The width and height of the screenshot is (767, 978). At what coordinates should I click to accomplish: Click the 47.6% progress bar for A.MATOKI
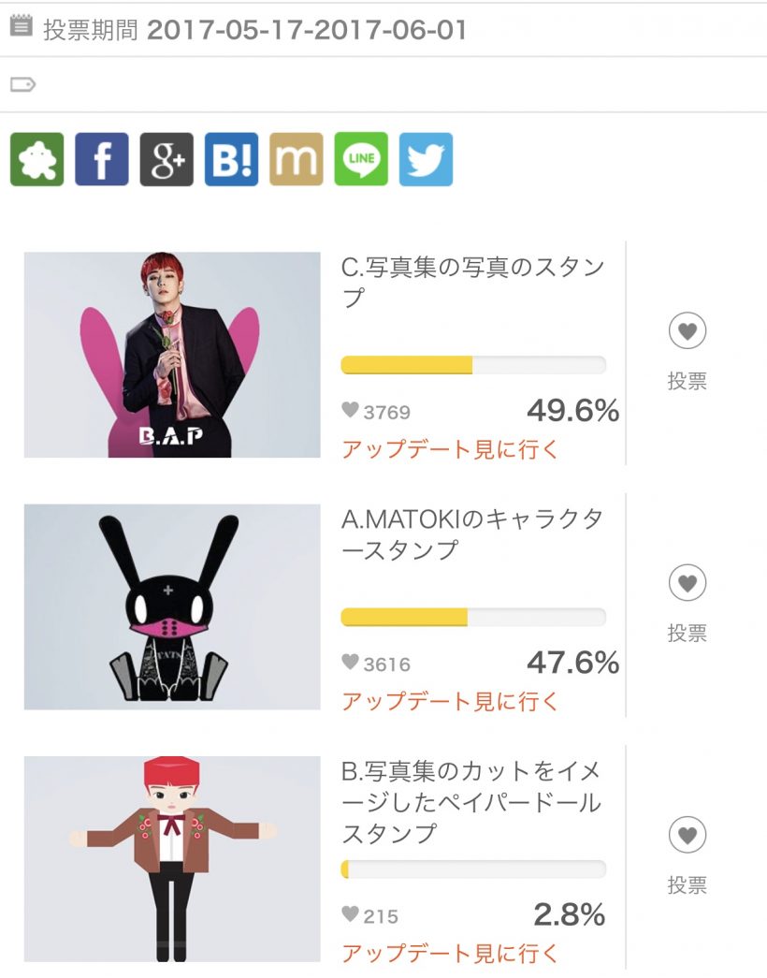473,618
